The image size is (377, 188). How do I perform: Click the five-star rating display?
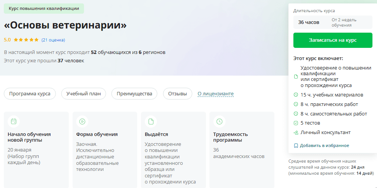(26, 40)
